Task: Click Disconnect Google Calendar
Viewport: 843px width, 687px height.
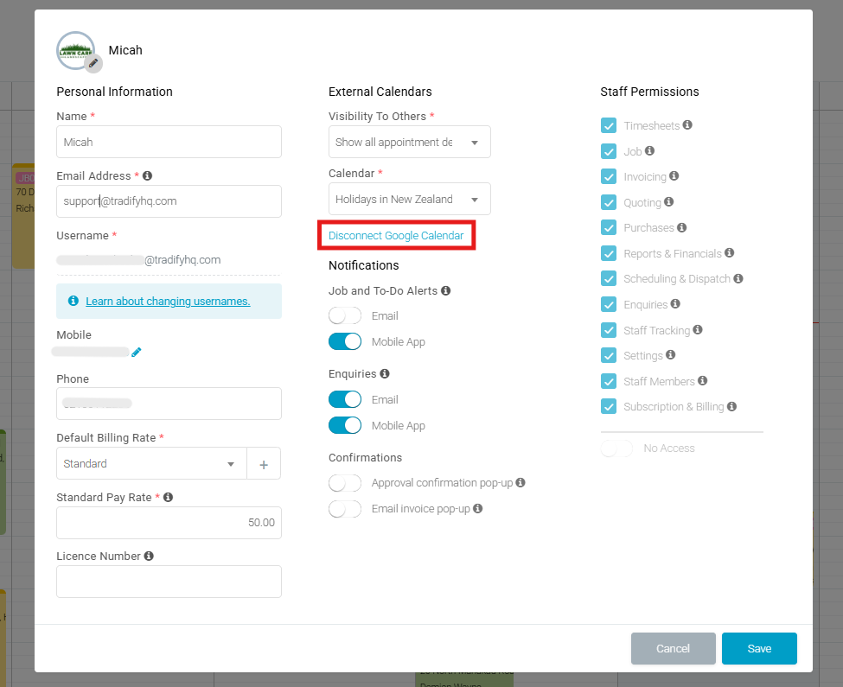Action: pos(396,234)
